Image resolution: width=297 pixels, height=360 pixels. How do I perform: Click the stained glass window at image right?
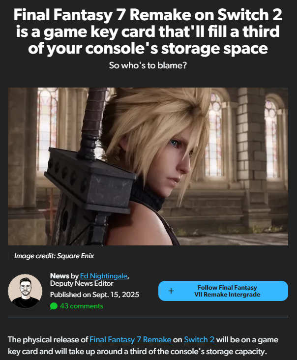[x=271, y=138]
